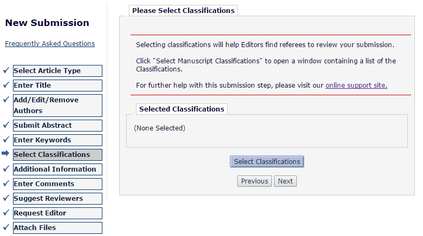This screenshot has height=236, width=423.
Task: Click the checkmark icon next to Enter Keywords
Action: 6,140
